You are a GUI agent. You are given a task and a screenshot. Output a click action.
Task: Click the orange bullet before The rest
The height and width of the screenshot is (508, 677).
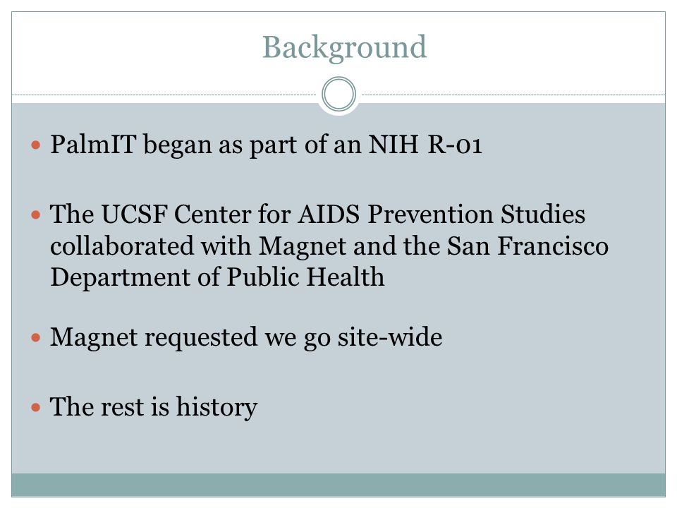36,407
